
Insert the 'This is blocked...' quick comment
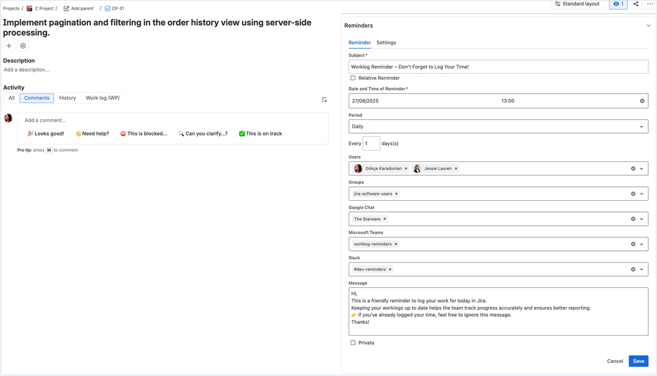pos(144,134)
